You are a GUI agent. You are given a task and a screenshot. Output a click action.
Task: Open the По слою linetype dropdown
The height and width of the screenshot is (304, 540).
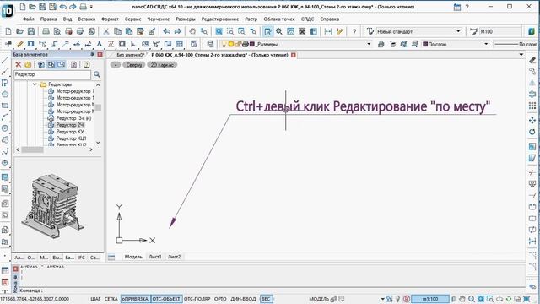pyautogui.click(x=515, y=44)
